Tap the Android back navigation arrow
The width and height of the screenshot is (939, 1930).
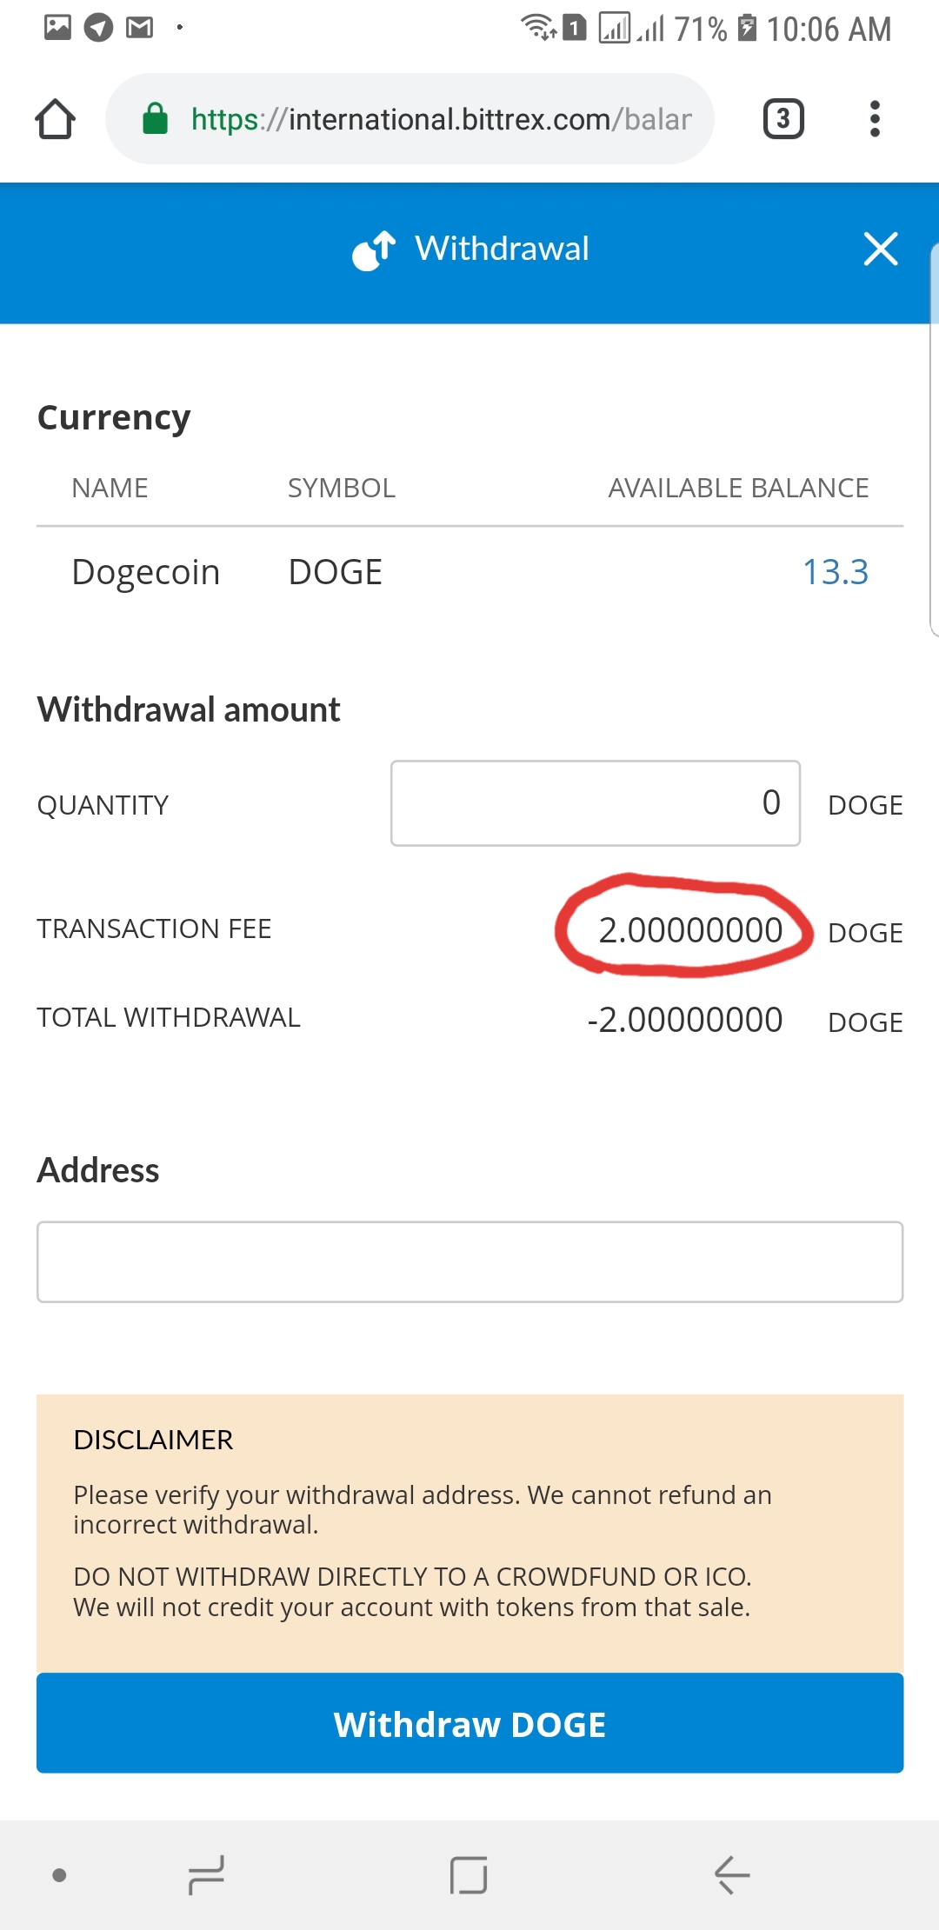pyautogui.click(x=732, y=1874)
